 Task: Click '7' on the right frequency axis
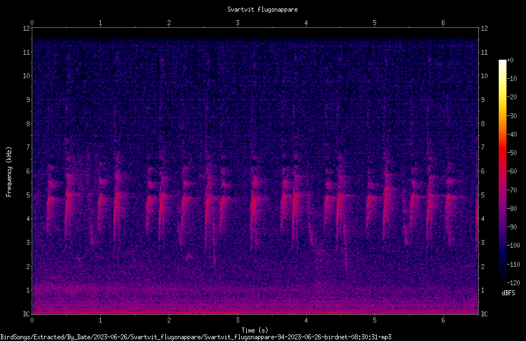(x=483, y=147)
